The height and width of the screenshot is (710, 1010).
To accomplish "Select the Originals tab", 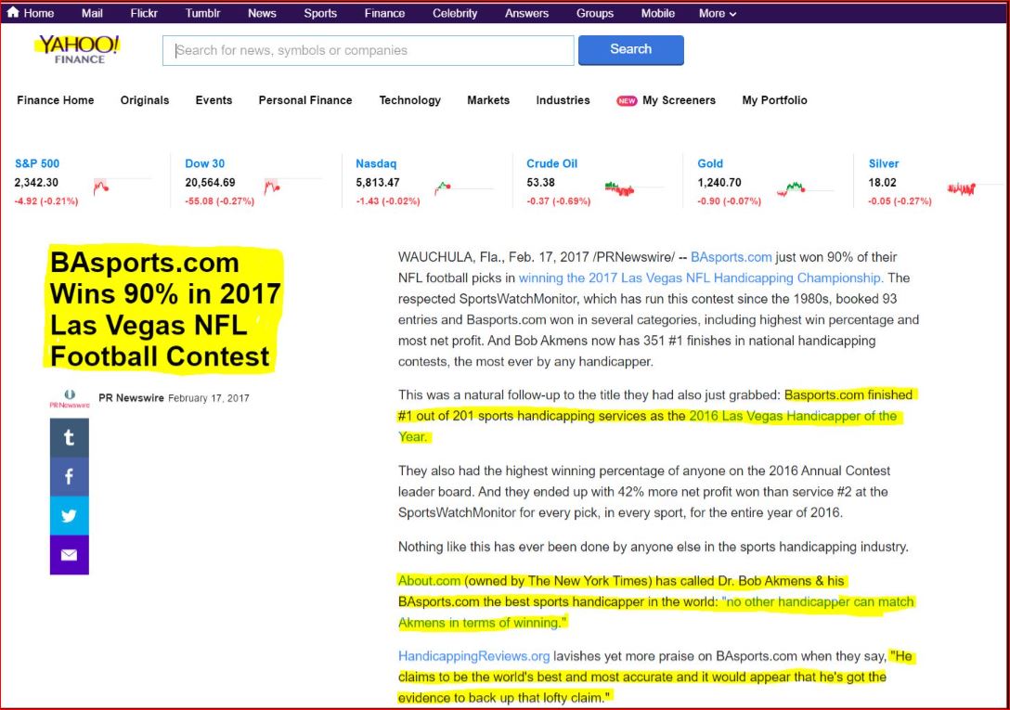I will click(x=145, y=100).
